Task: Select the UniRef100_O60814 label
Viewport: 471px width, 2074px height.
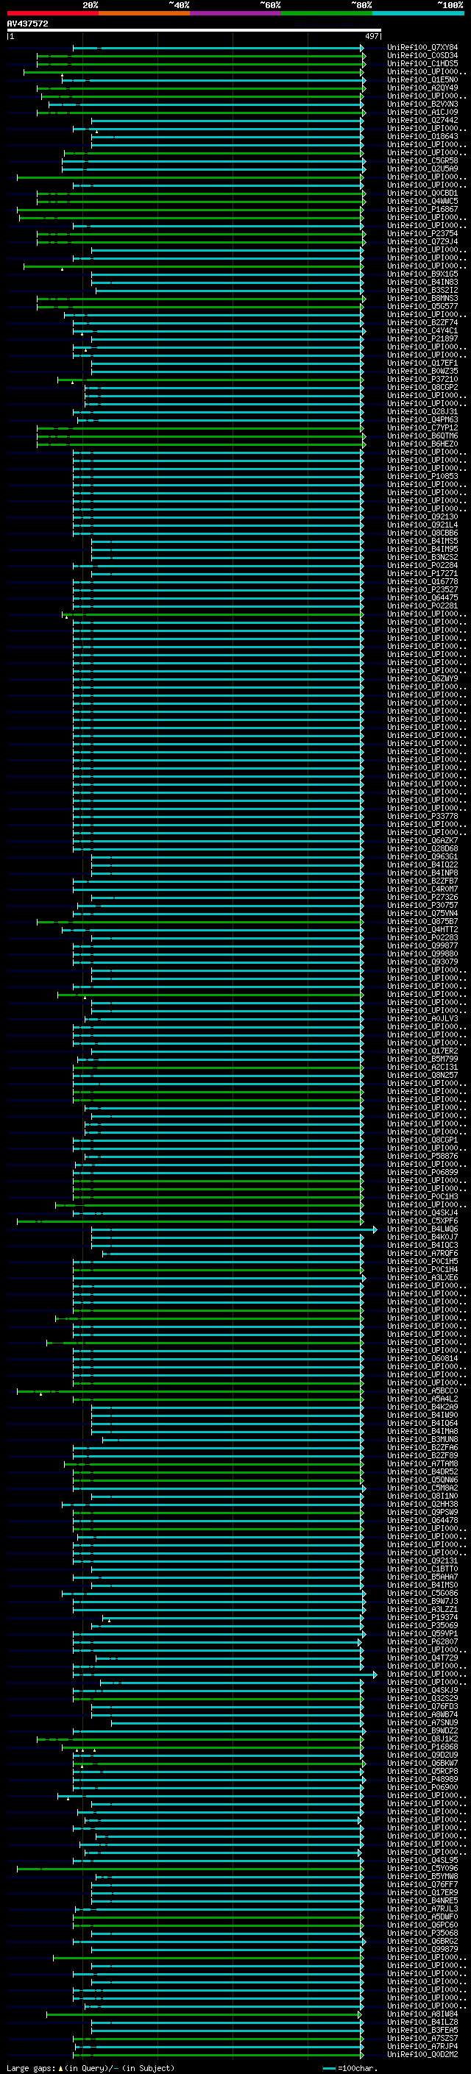Action: point(422,1358)
